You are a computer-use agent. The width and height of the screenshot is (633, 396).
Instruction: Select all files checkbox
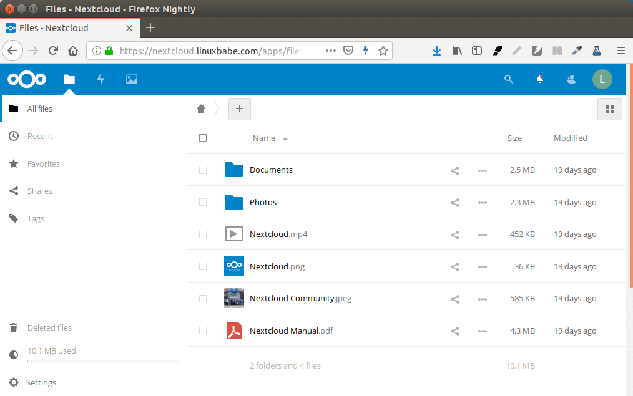pos(203,138)
